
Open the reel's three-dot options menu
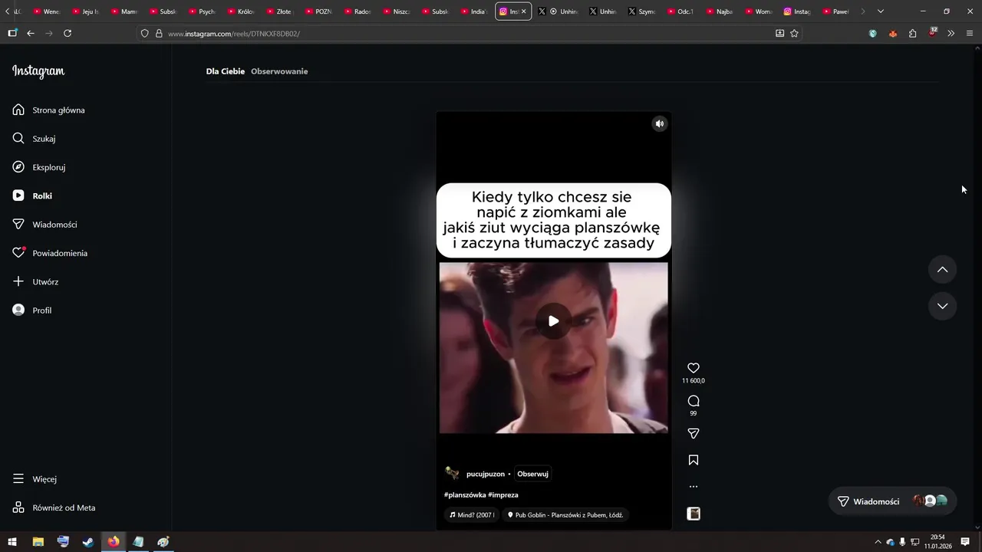(694, 487)
